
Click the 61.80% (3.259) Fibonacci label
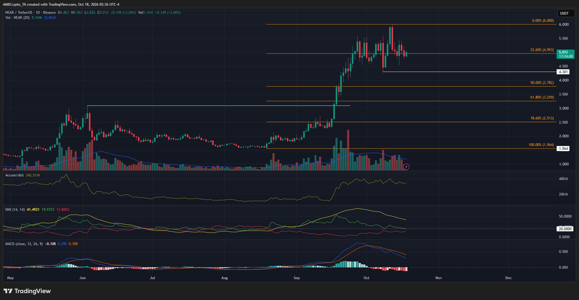pos(542,97)
